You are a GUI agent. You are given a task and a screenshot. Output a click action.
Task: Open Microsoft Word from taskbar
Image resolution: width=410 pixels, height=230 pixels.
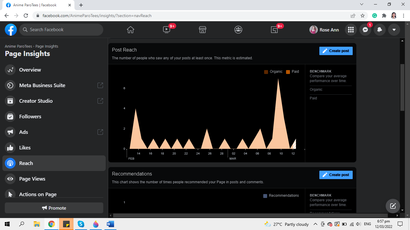tap(110, 224)
